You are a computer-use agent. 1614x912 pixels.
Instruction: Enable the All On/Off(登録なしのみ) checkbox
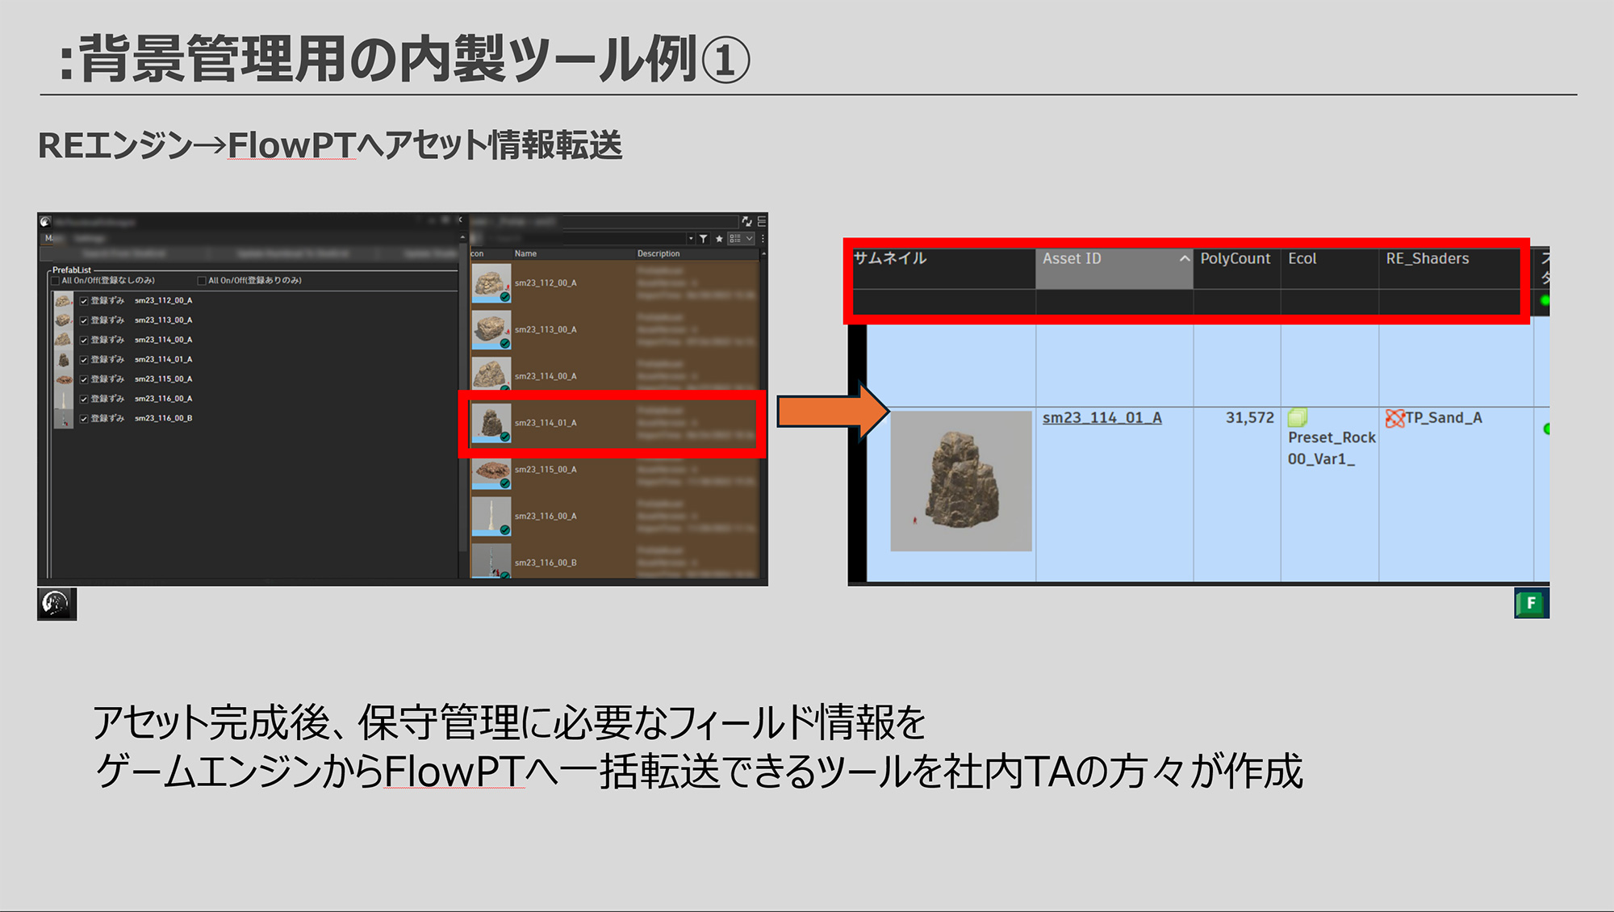(55, 280)
